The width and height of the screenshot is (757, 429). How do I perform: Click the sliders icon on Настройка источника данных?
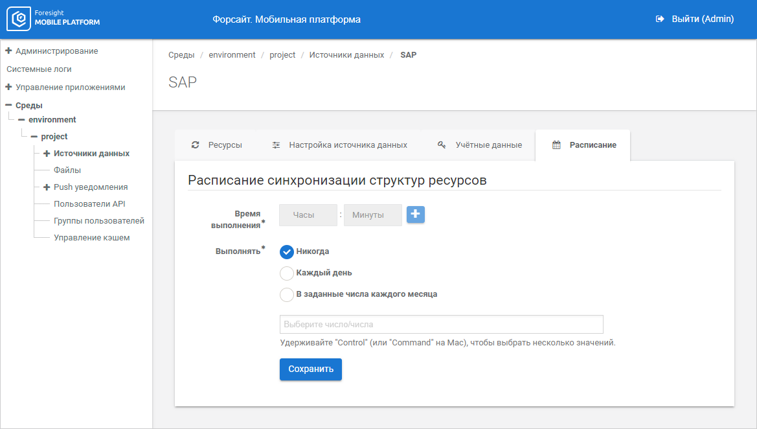click(276, 145)
